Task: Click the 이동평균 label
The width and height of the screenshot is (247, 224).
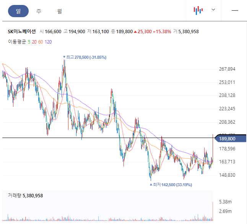Action: tap(17, 42)
